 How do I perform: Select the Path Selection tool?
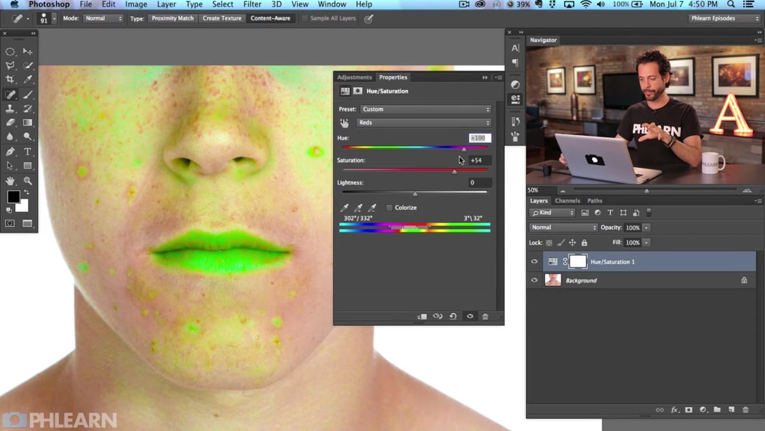10,166
